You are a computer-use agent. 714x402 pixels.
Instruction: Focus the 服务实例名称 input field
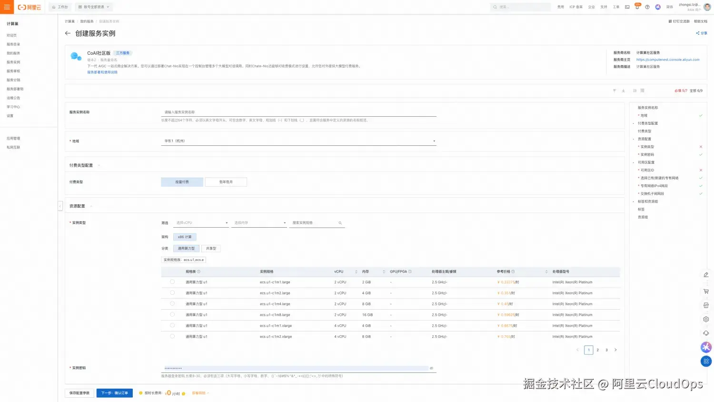click(299, 112)
